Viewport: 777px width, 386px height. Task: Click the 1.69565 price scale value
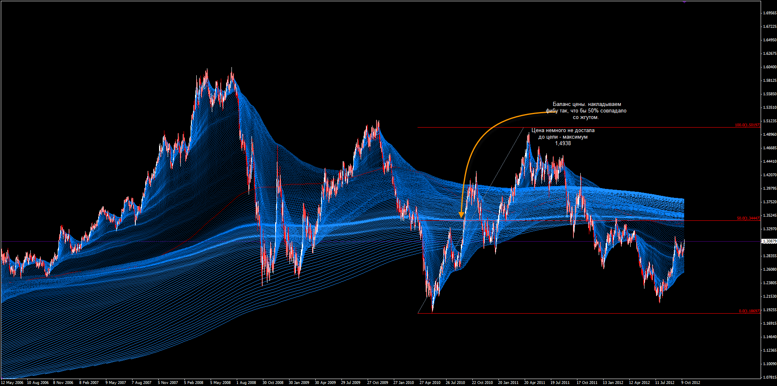pos(770,13)
